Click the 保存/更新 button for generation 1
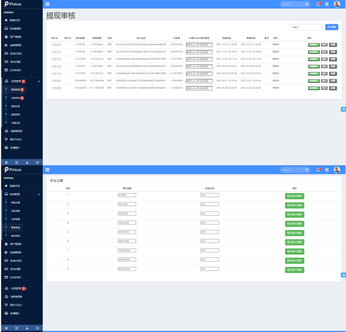 [x=294, y=196]
